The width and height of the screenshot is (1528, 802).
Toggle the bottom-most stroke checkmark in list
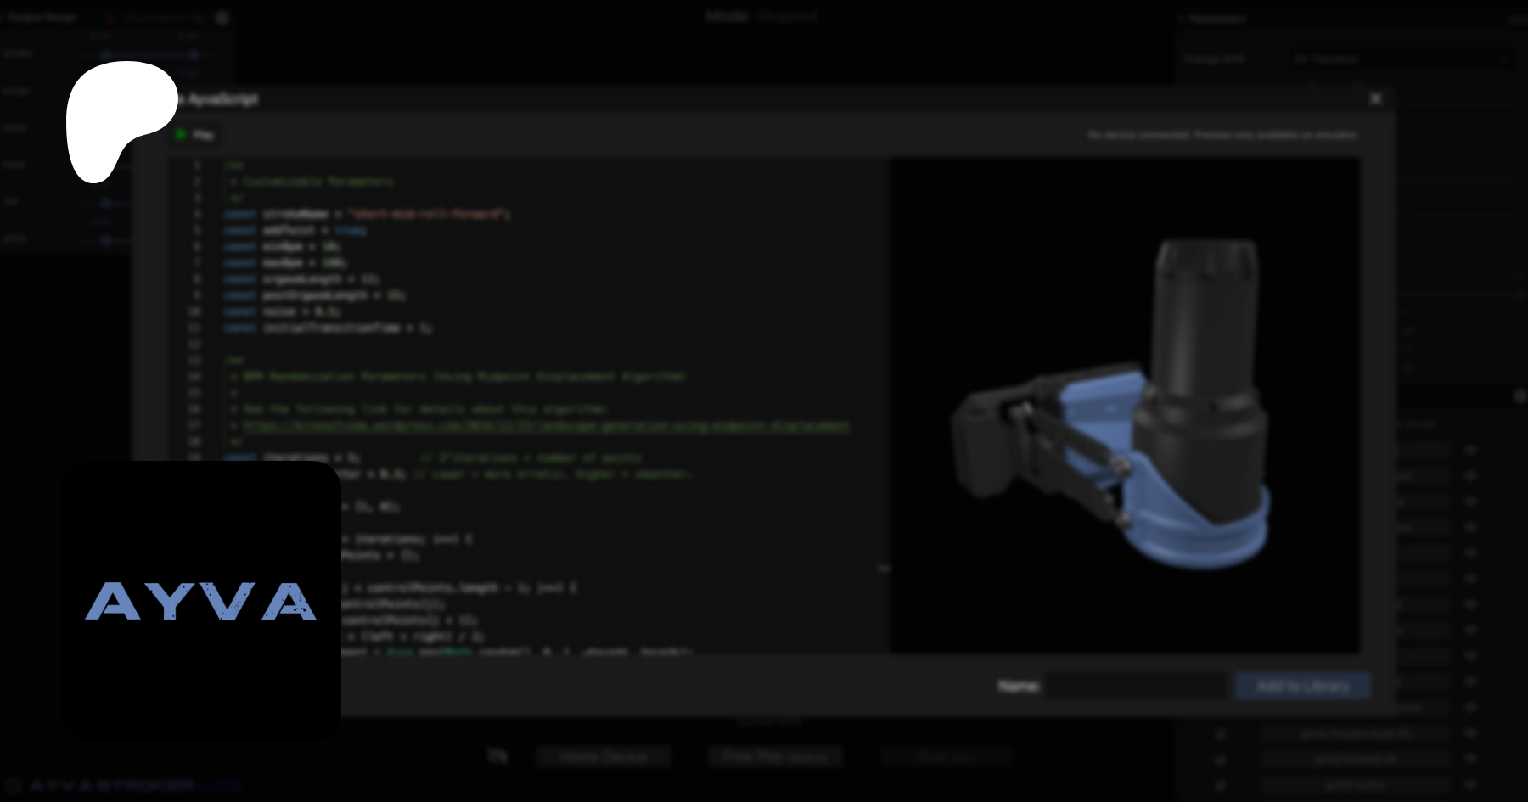click(x=1221, y=784)
